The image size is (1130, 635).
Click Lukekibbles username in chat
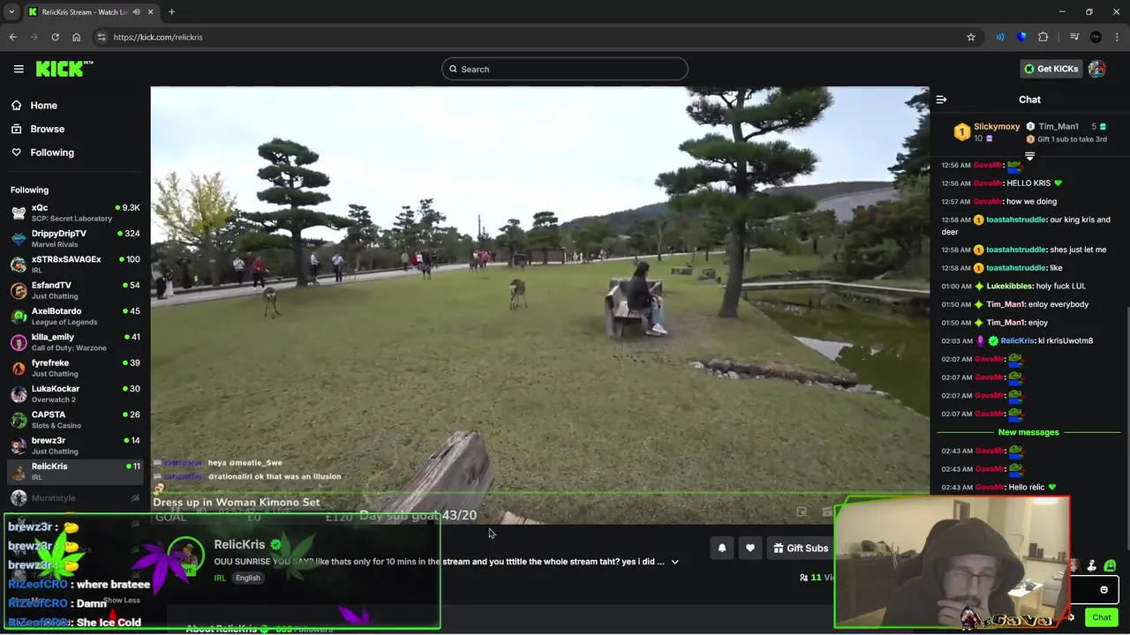click(1009, 286)
